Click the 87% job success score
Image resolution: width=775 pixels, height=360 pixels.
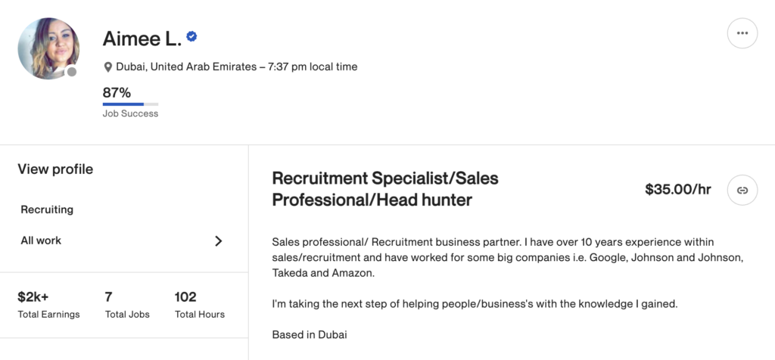[117, 92]
